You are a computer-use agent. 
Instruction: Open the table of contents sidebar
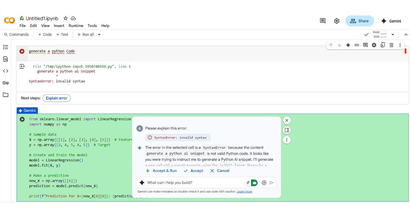coord(5,47)
